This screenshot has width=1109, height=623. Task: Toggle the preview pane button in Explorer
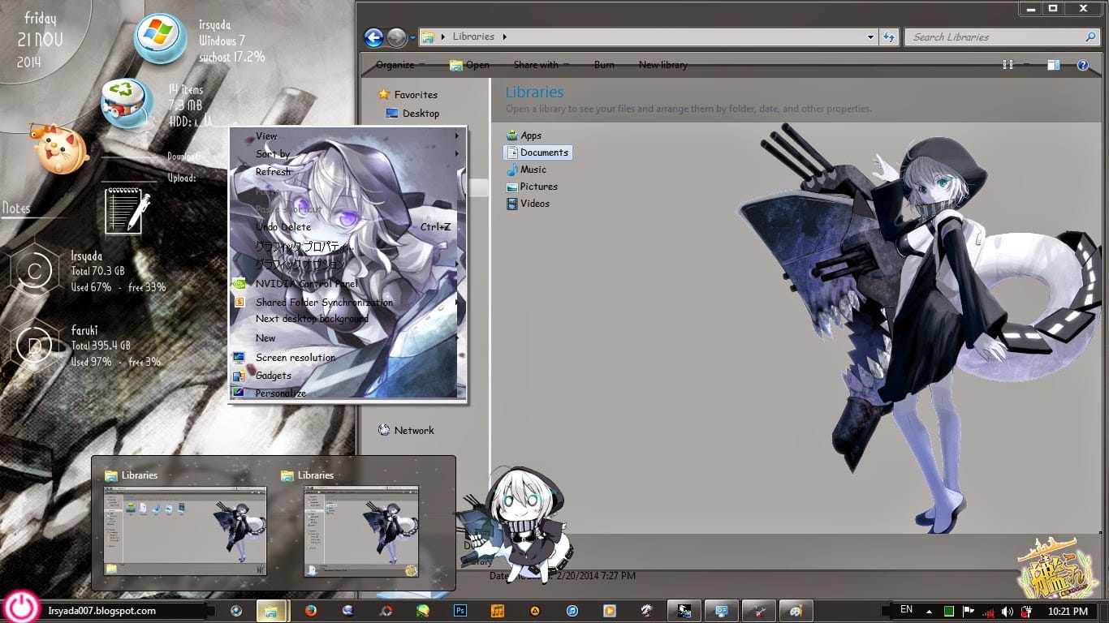pyautogui.click(x=1053, y=65)
